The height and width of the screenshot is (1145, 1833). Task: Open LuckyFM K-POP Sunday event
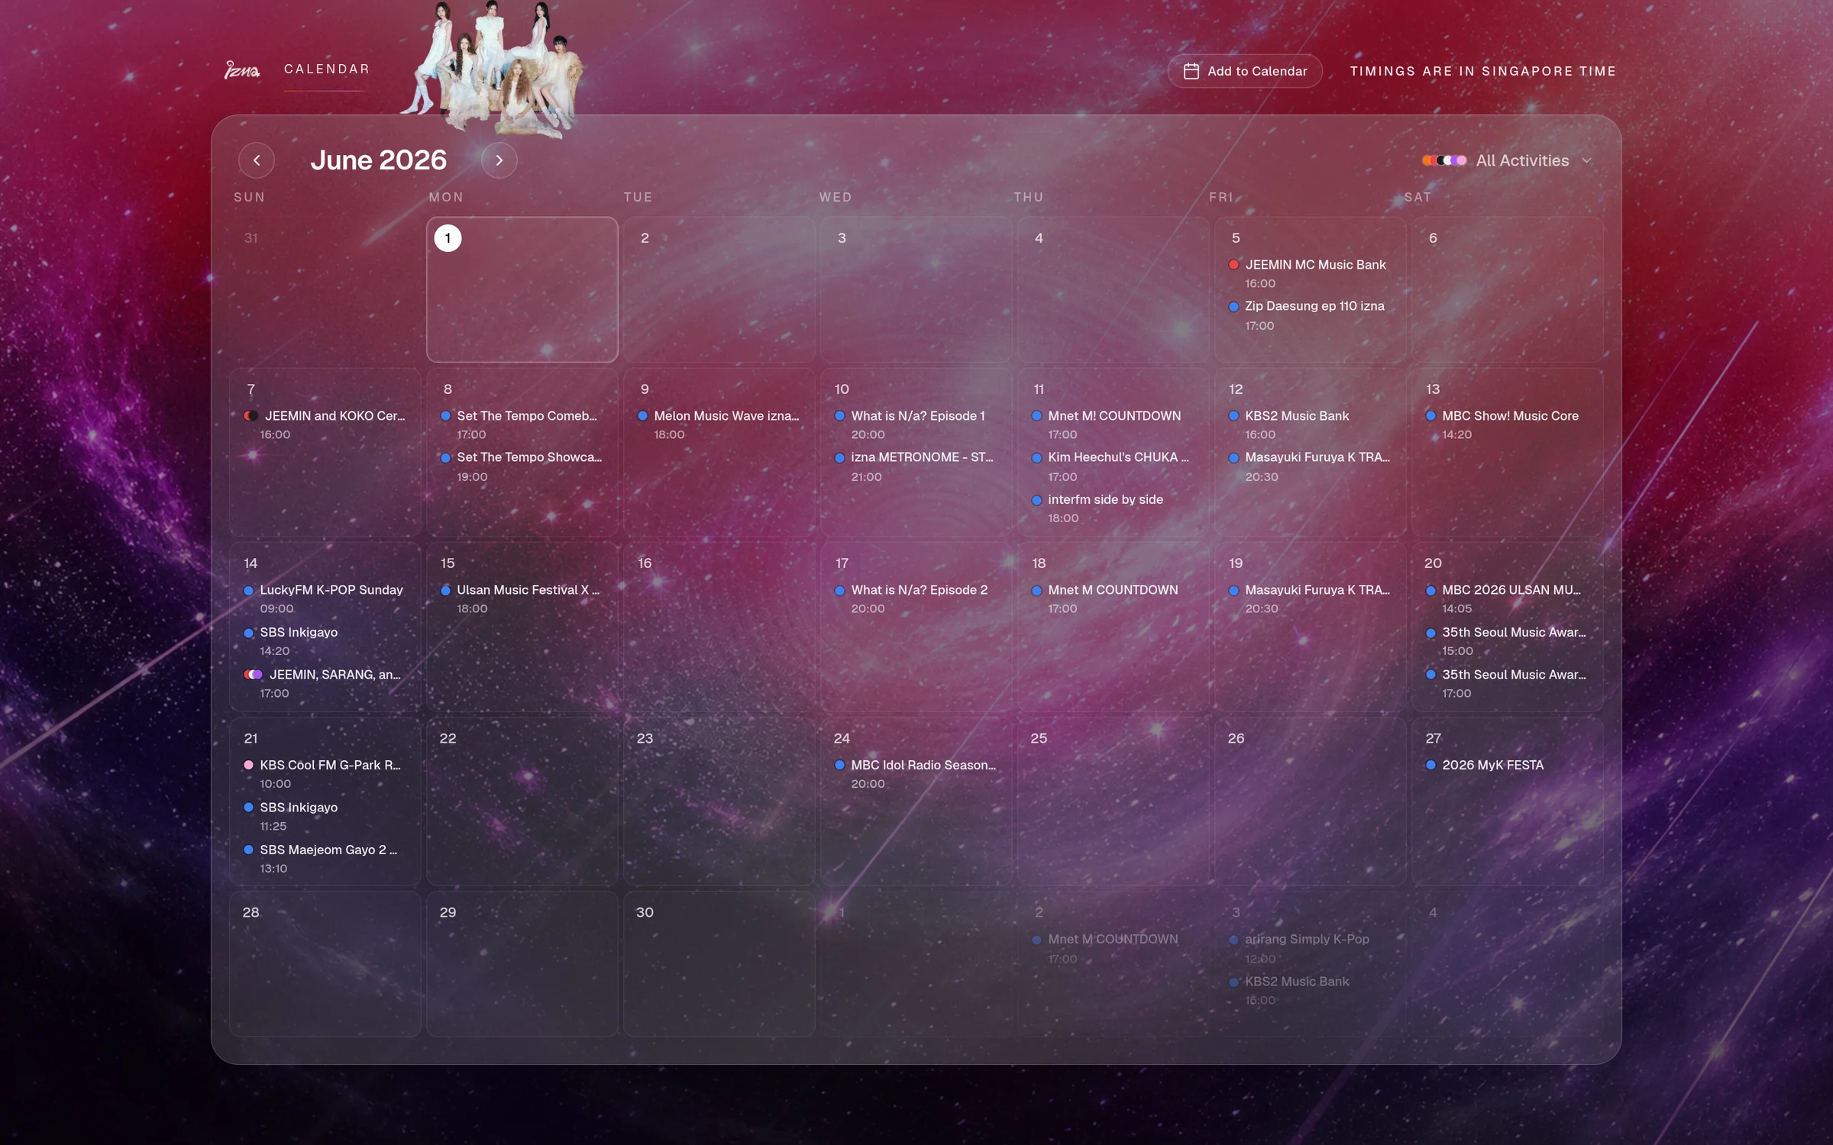tap(325, 598)
